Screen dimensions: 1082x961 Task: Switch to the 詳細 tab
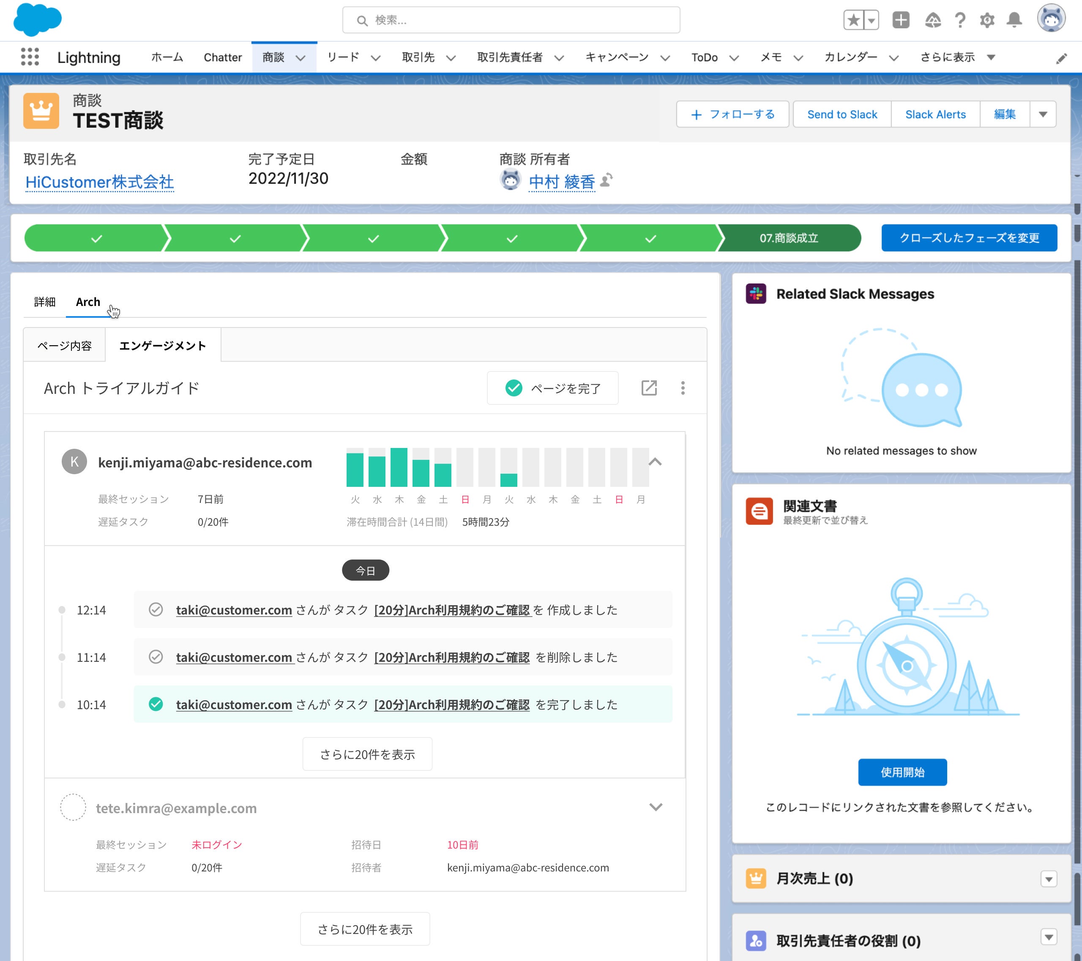pyautogui.click(x=44, y=302)
